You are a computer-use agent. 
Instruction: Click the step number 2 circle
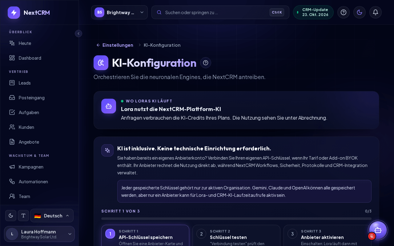coord(201,234)
